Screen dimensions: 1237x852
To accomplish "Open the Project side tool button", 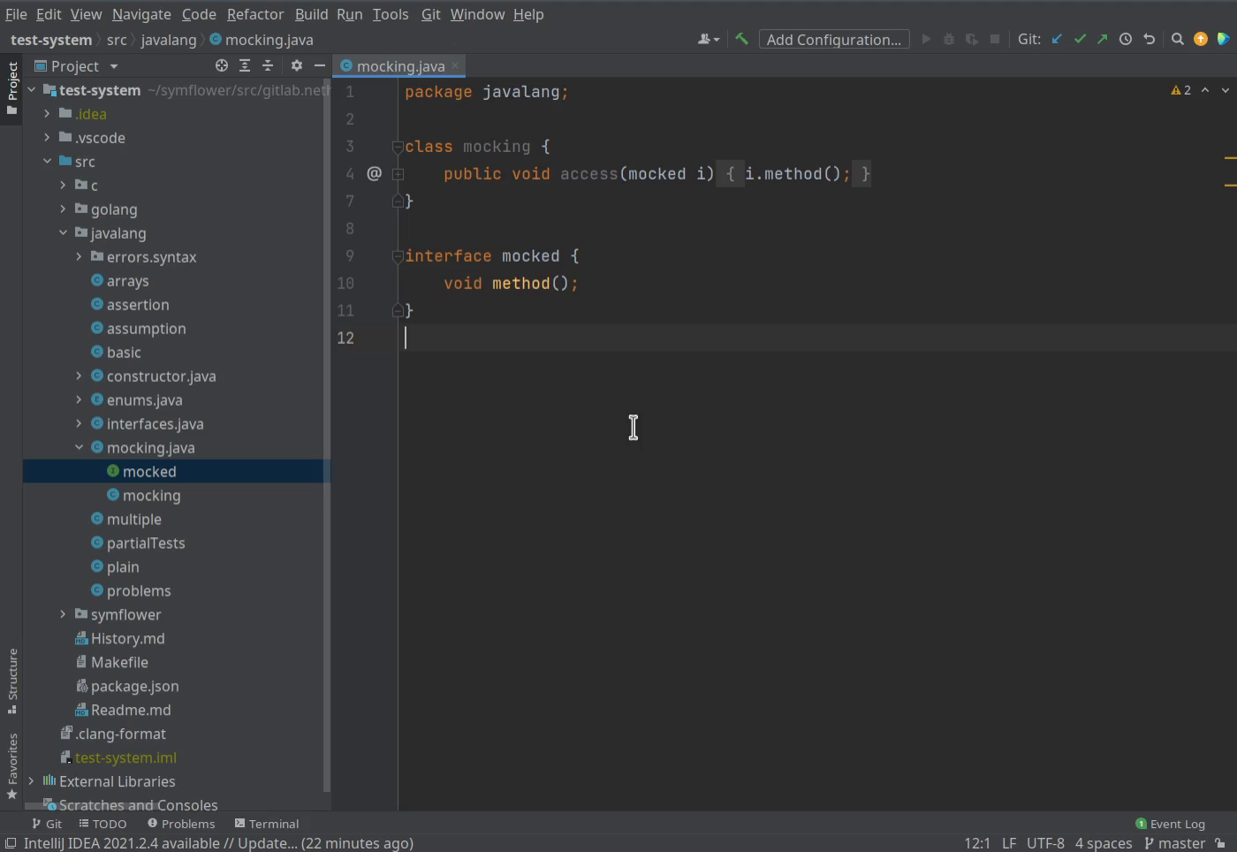I will coord(11,88).
